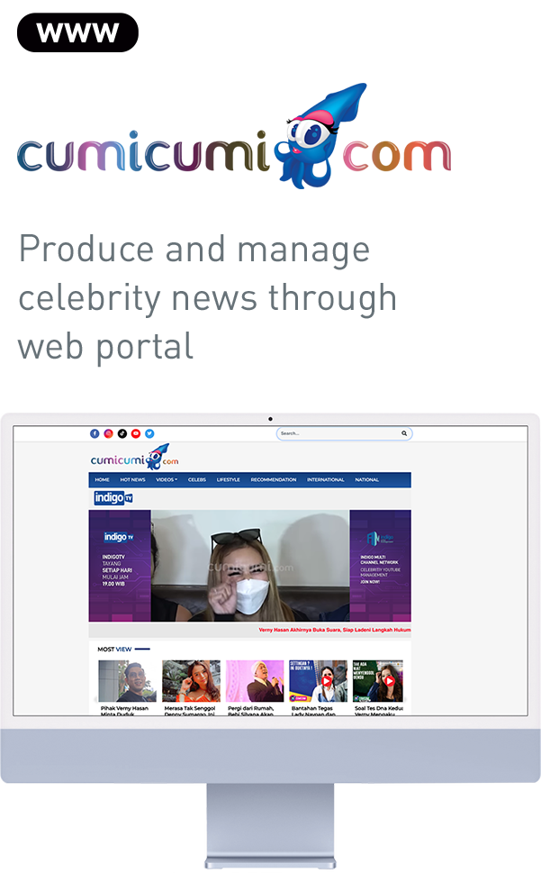Open the INTERNATIONAL navigation item
The height and width of the screenshot is (873, 541).
325,480
